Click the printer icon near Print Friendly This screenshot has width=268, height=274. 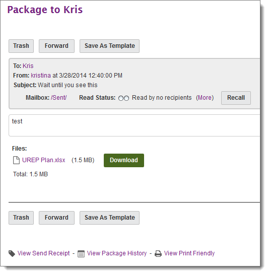point(158,253)
